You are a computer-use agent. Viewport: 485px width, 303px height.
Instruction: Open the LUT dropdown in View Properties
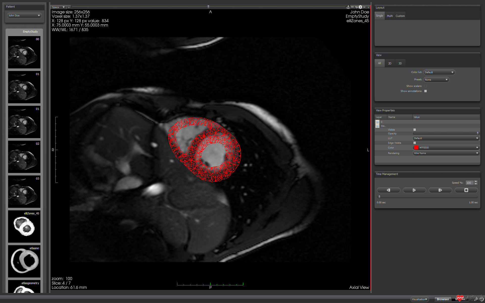tap(446, 138)
